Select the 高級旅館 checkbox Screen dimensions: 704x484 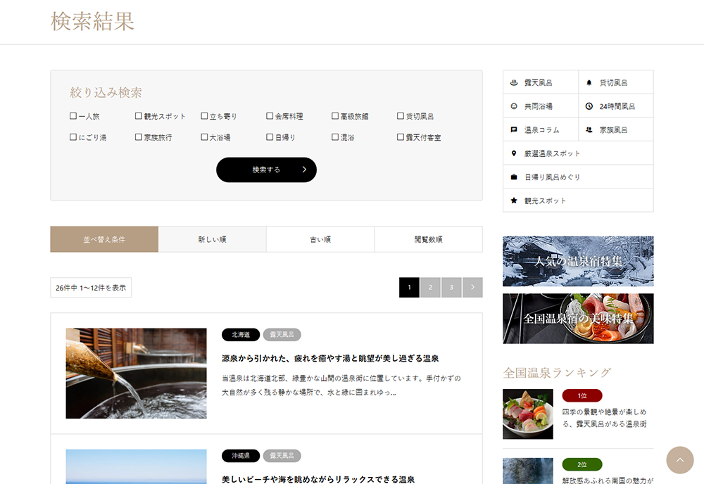tap(335, 116)
